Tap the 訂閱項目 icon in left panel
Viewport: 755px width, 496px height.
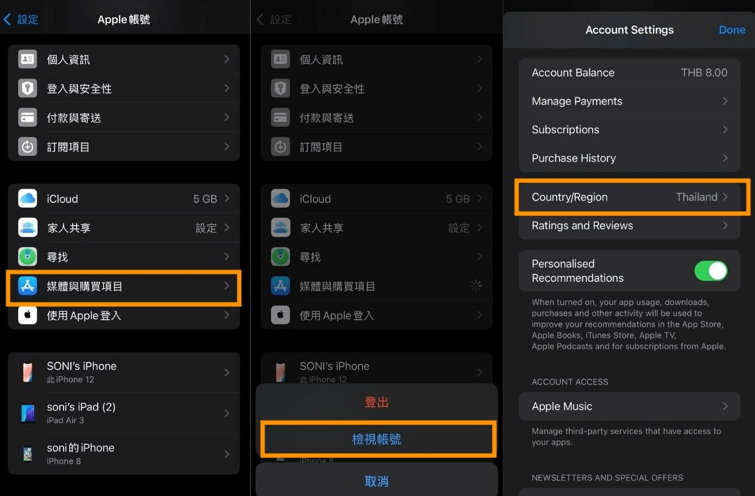pyautogui.click(x=27, y=147)
